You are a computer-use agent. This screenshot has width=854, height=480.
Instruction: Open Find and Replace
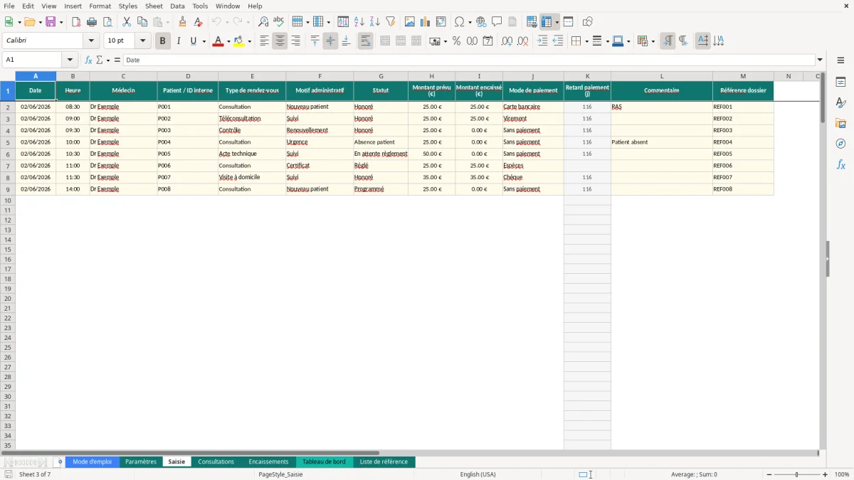point(263,22)
